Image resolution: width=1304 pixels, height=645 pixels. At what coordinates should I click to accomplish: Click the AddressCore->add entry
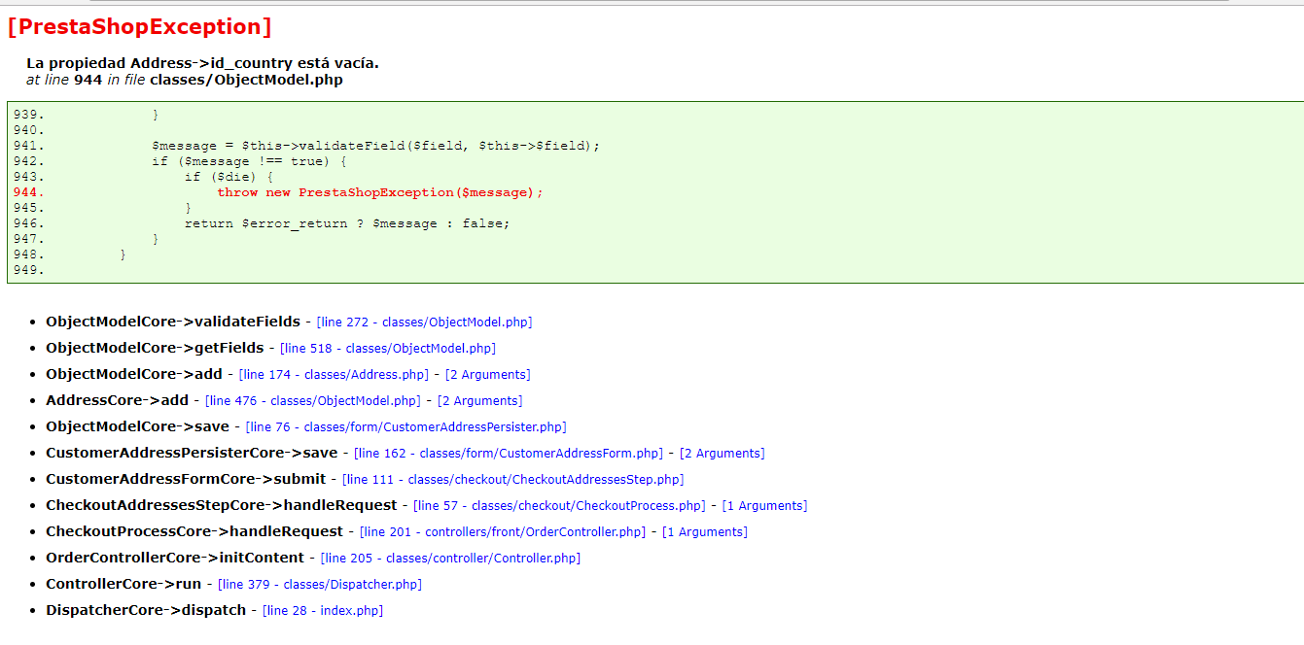tap(118, 400)
